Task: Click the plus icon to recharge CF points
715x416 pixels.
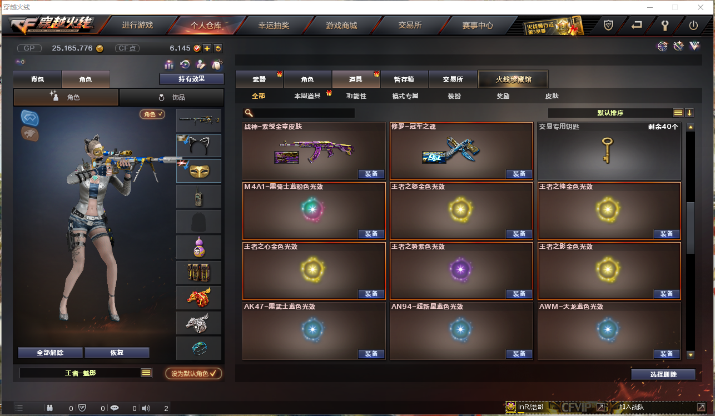Action: point(207,48)
